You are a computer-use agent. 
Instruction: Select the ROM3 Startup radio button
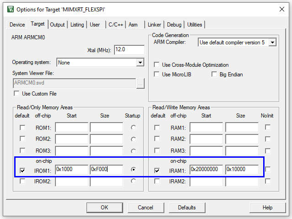point(133,151)
